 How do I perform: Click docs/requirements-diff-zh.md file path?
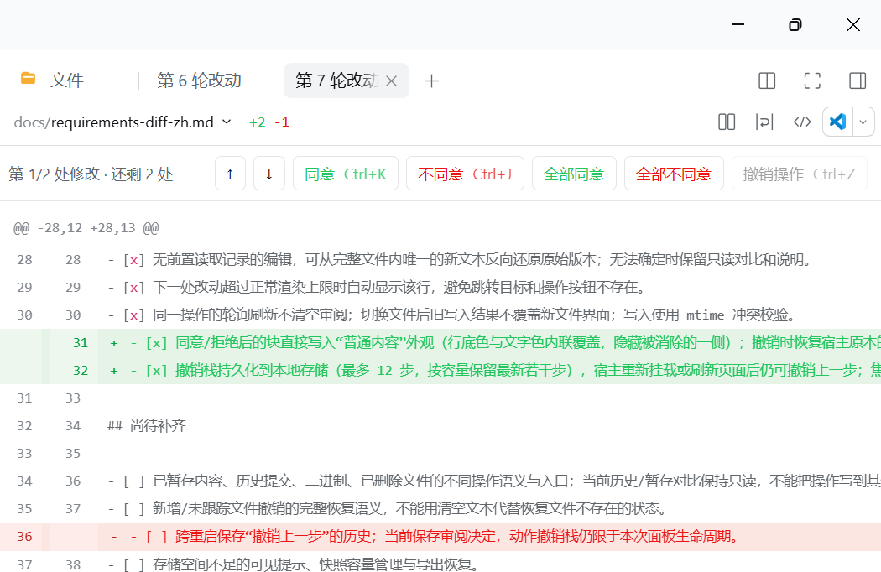(113, 122)
